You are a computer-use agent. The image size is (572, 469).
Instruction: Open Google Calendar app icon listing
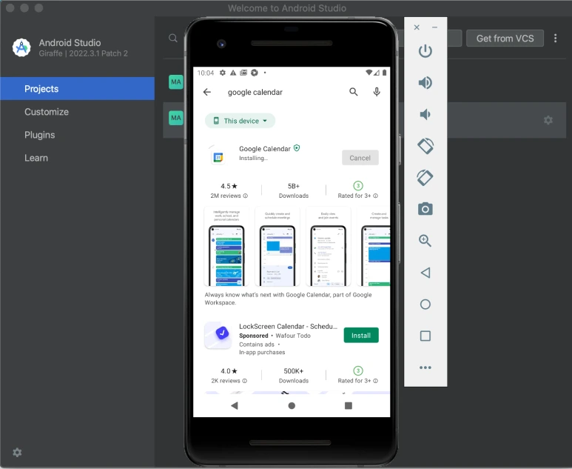[x=218, y=157]
